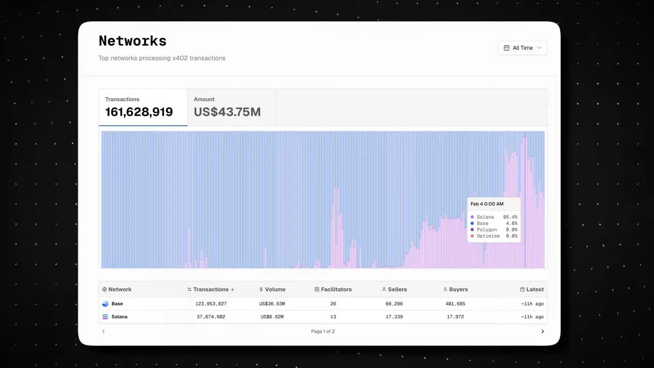Click the Solana network logo in the table
Image resolution: width=654 pixels, height=368 pixels.
(x=104, y=316)
